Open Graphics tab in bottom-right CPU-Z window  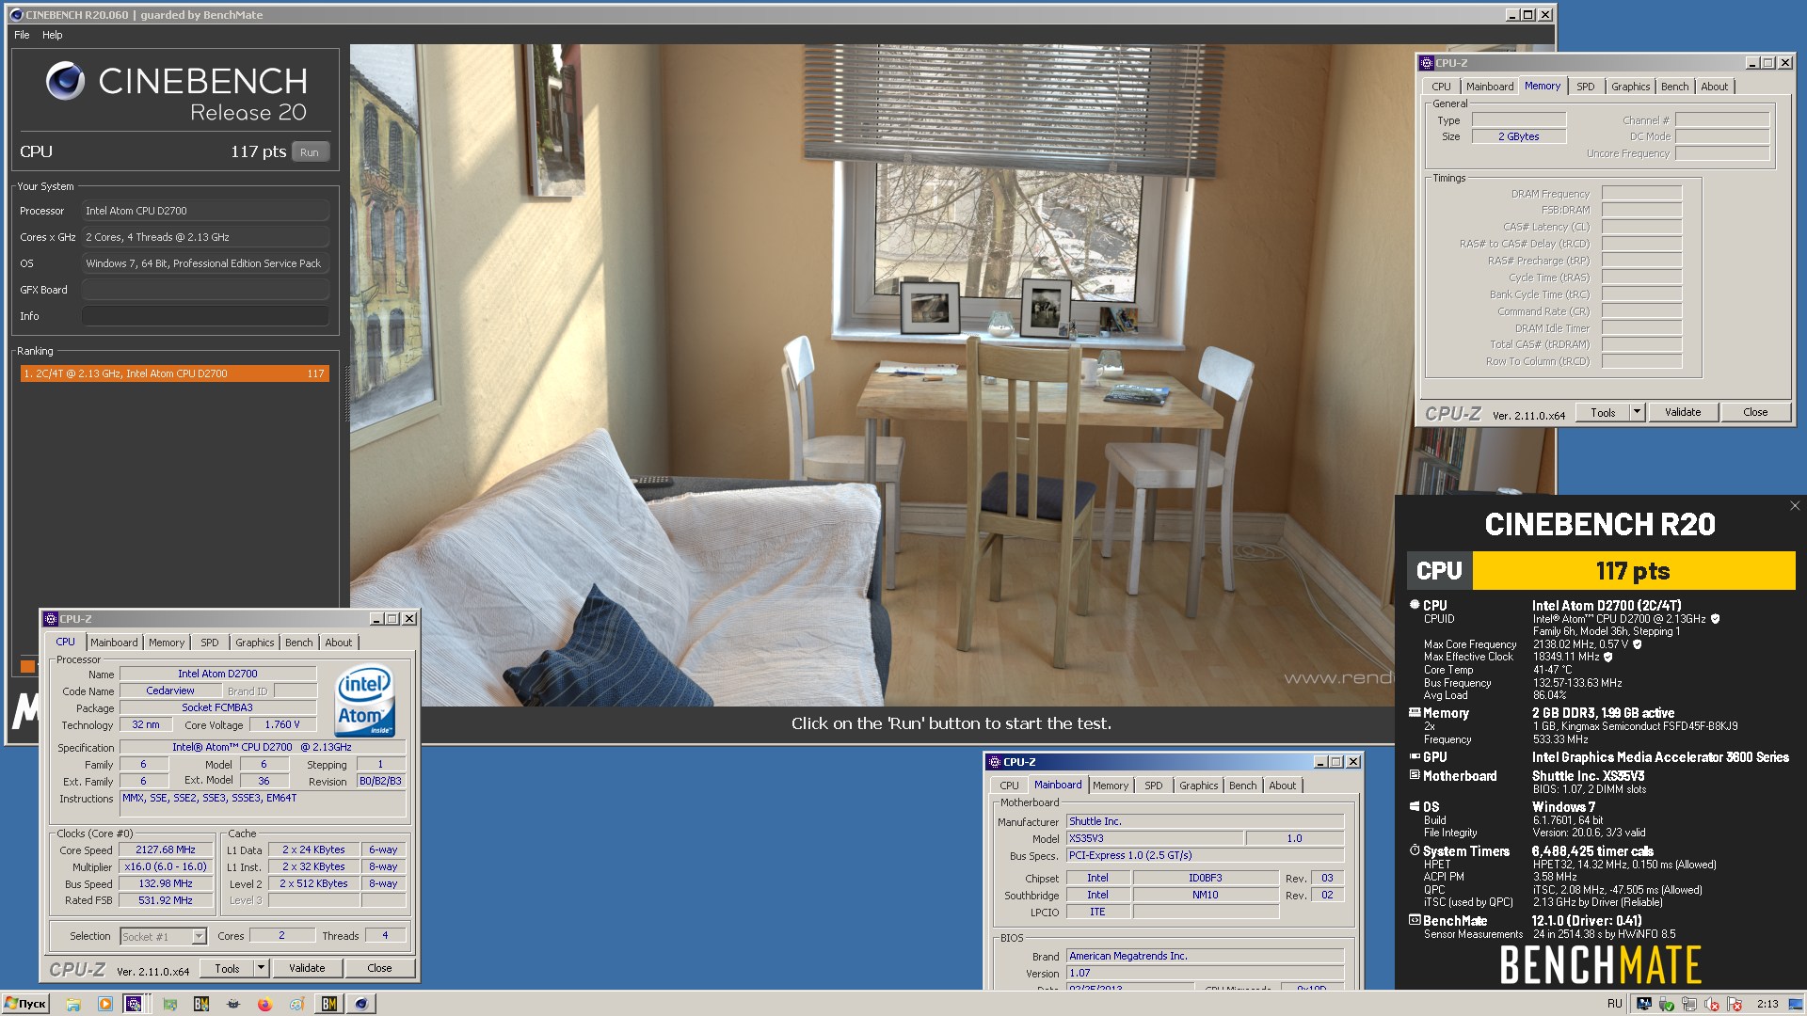click(x=1199, y=786)
